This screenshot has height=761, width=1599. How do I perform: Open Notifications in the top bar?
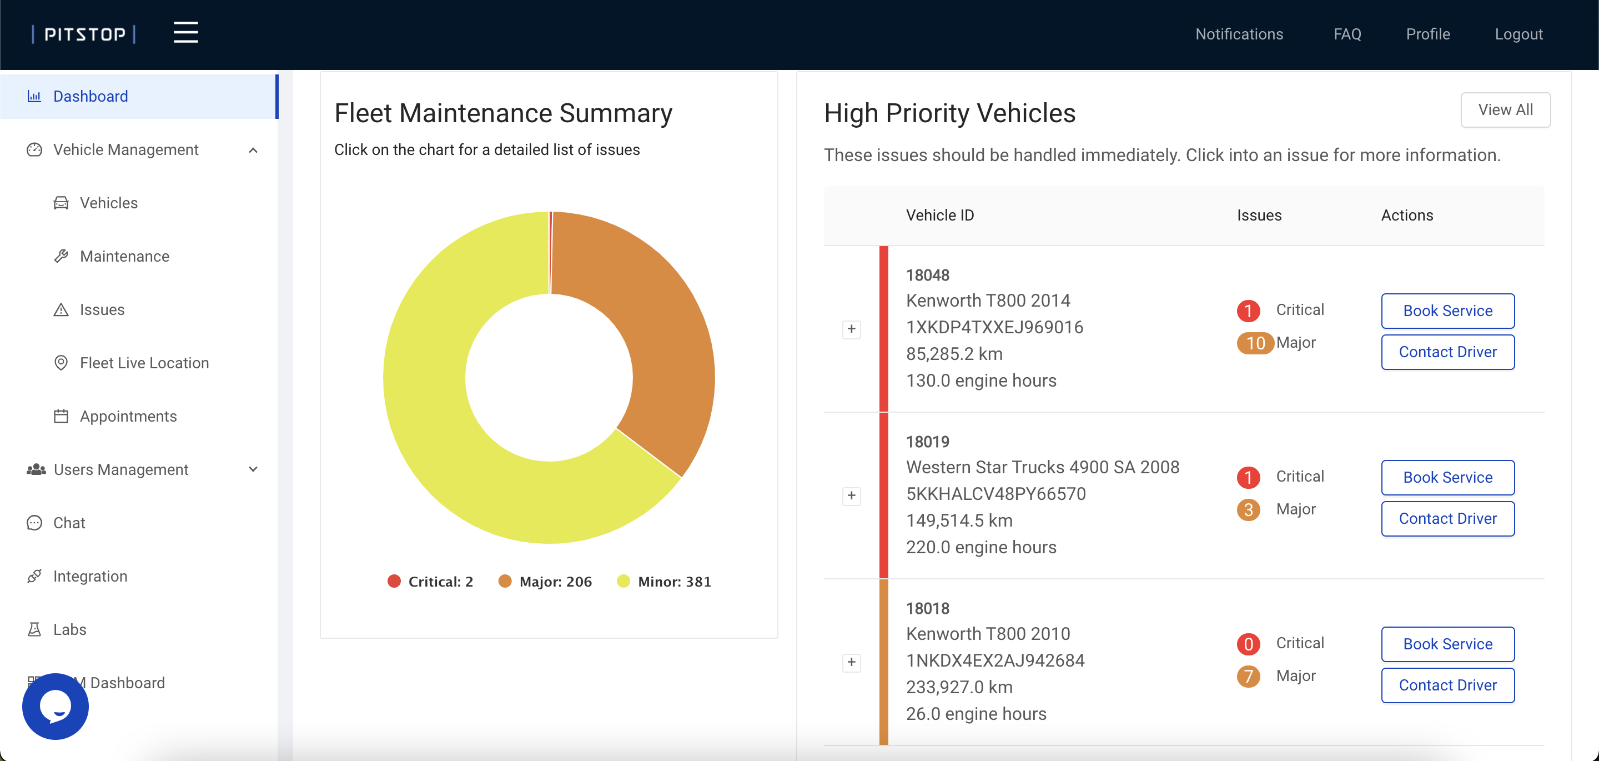coord(1238,33)
